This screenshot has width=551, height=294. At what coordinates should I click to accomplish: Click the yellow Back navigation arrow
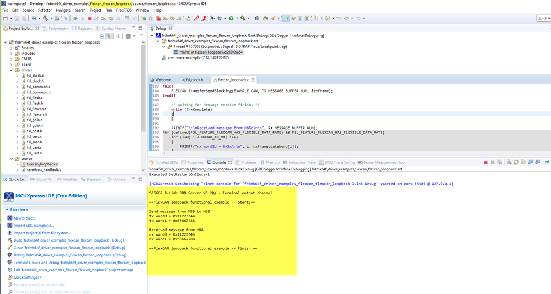(346, 18)
